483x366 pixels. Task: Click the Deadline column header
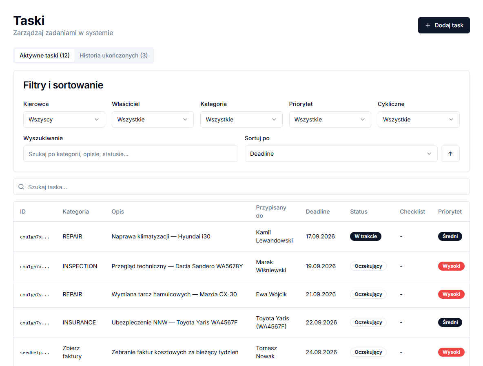[318, 212]
